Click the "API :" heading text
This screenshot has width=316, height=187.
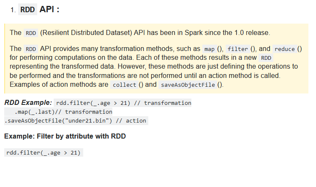(49, 9)
